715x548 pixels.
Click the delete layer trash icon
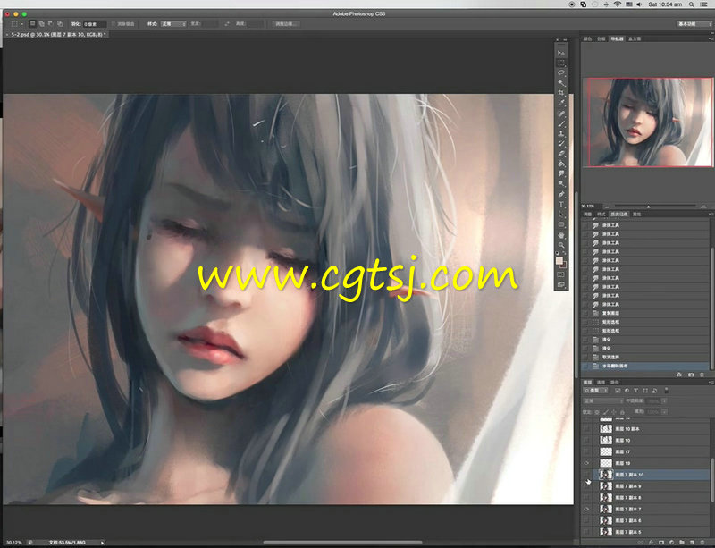tap(702, 543)
